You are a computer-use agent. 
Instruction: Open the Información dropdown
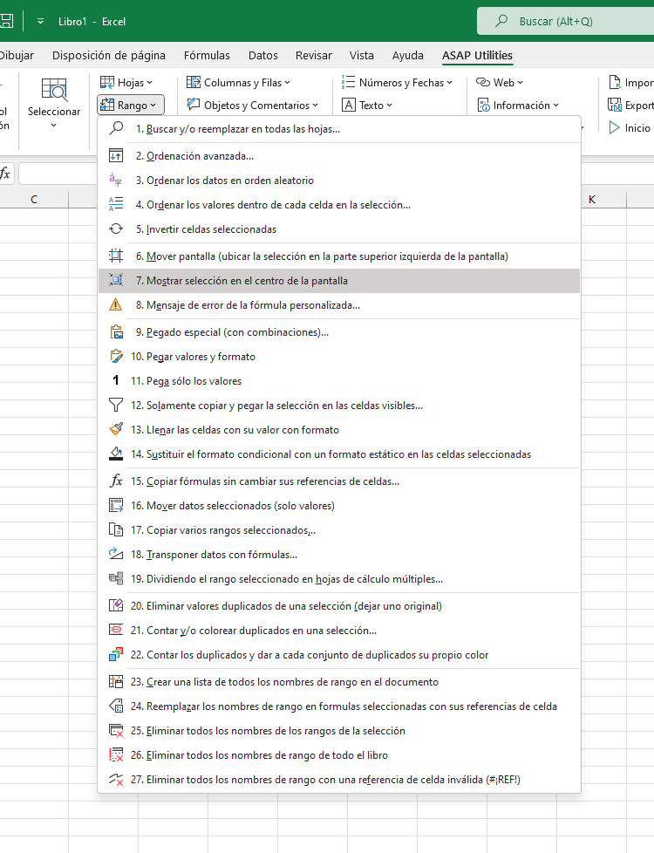[x=517, y=105]
